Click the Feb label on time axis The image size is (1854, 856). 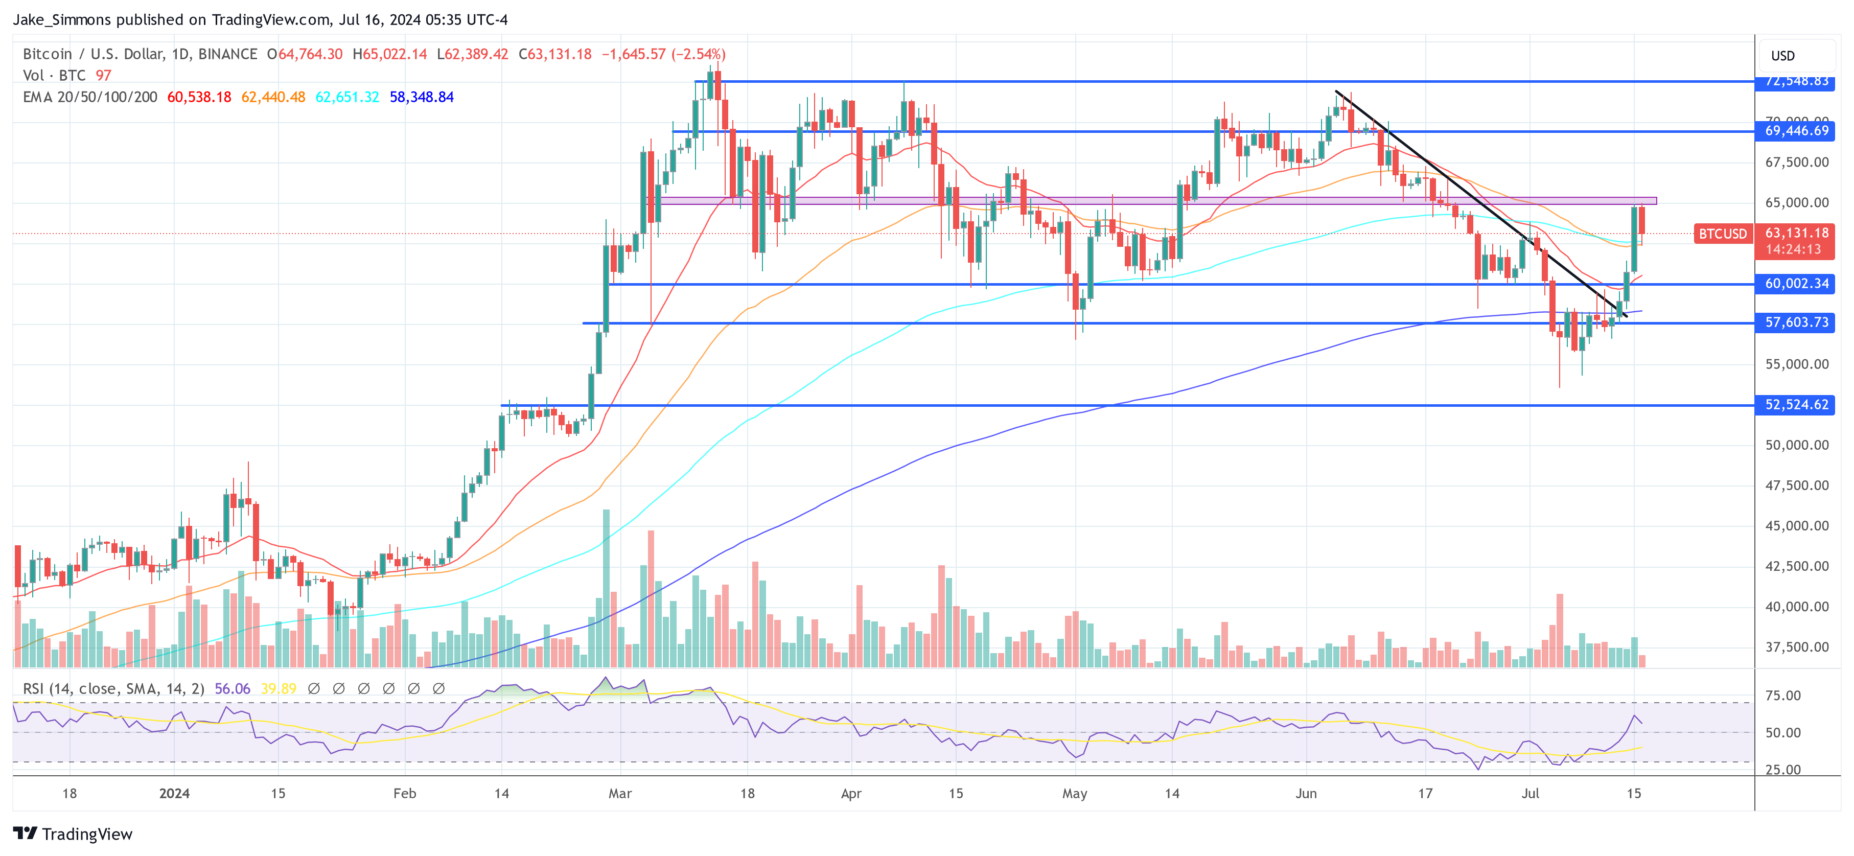click(x=405, y=793)
